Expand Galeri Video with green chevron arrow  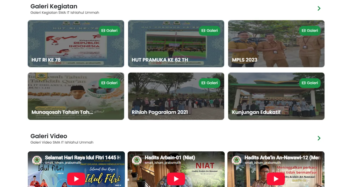tap(319, 138)
